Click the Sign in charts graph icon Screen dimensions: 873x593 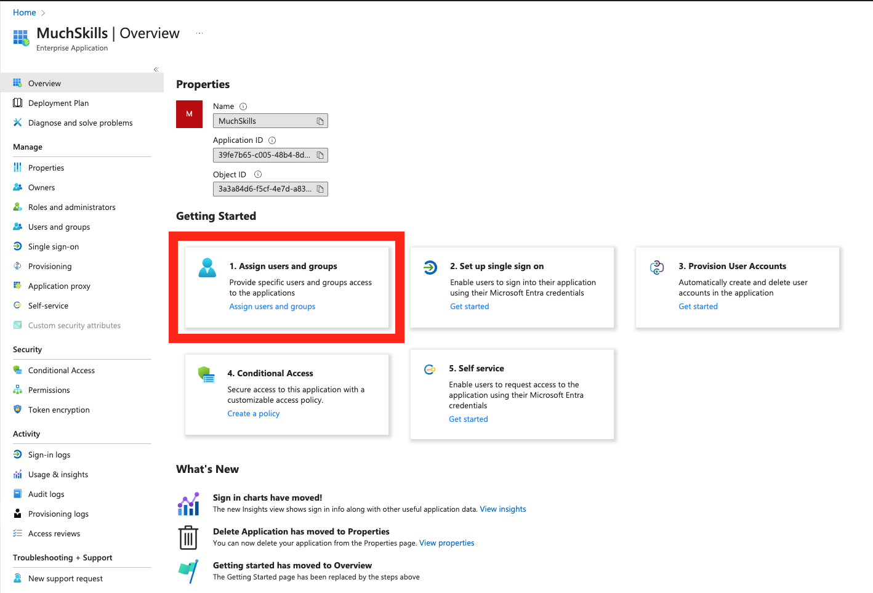click(x=188, y=504)
